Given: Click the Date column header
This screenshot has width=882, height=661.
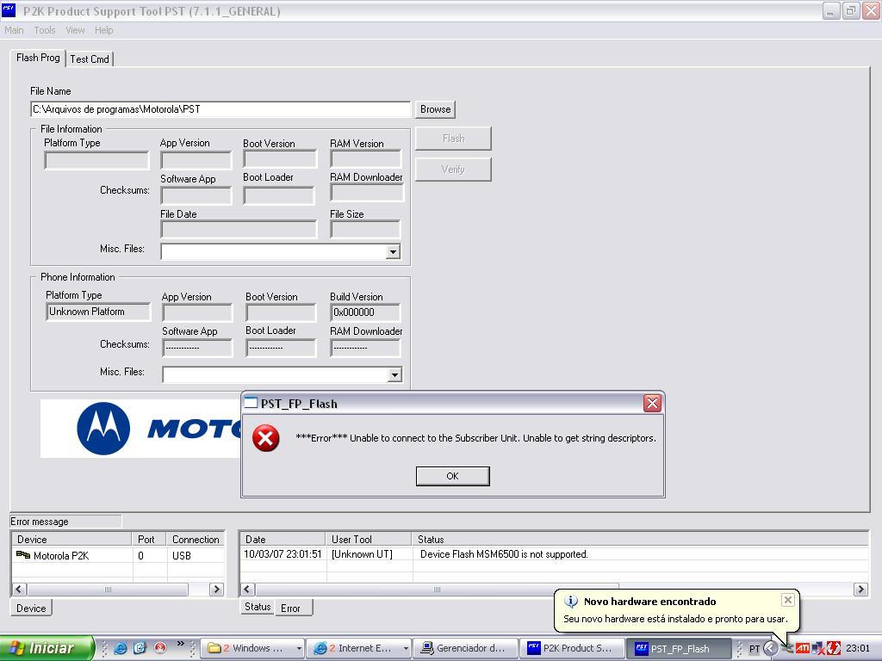Looking at the screenshot, I should click(x=283, y=540).
